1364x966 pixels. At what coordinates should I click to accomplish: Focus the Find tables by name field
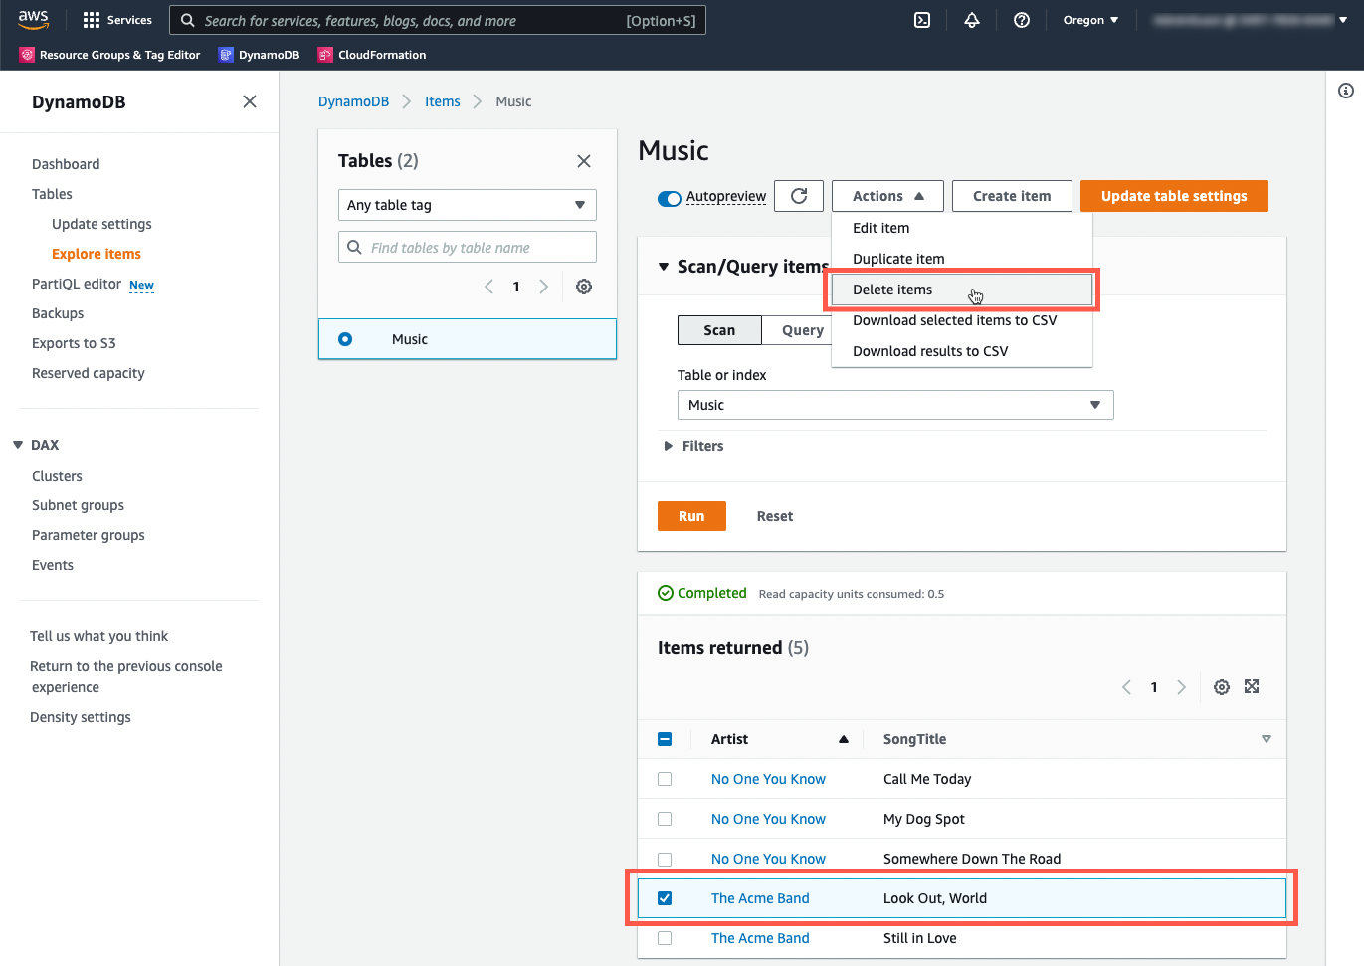coord(468,247)
